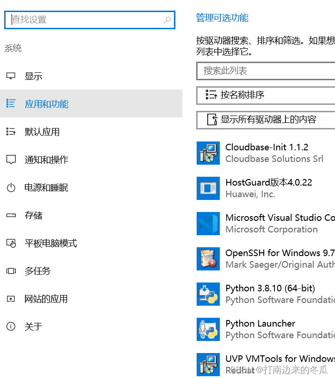Viewport: 335px width, 379px height.
Task: Select the Microsoft Visual Studio Code entry
Action: 266,224
